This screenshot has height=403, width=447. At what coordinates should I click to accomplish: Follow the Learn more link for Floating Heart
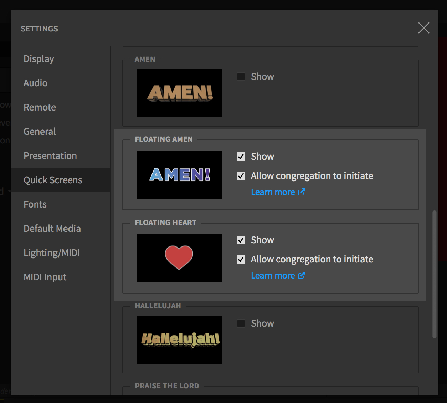pos(273,276)
